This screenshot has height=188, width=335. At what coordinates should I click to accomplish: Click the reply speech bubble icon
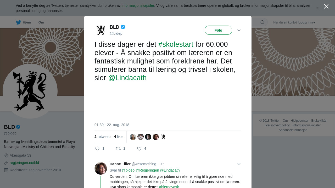click(97, 149)
